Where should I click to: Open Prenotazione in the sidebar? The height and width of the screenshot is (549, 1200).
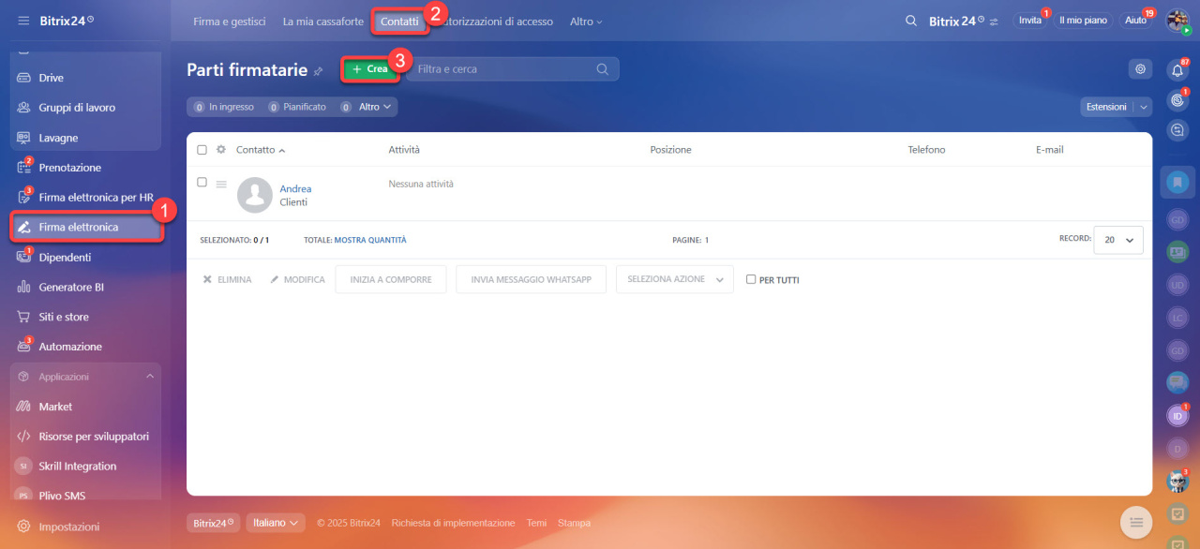[85, 168]
